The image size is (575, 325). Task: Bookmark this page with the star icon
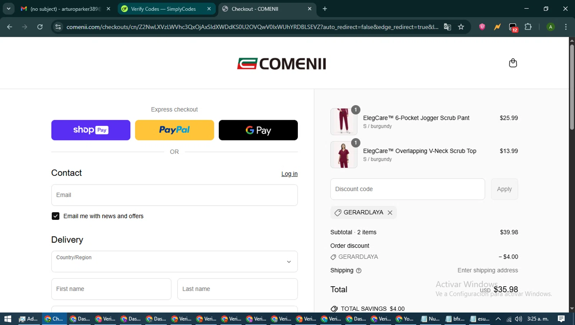pos(461,27)
